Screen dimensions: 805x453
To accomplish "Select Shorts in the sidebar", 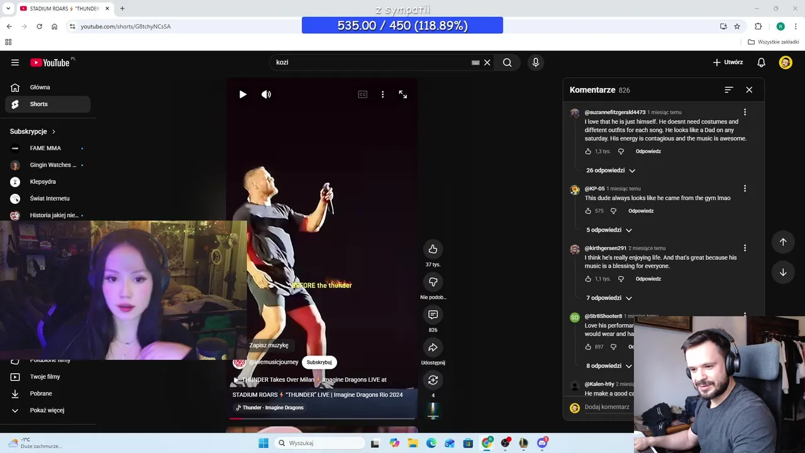I will 48,104.
